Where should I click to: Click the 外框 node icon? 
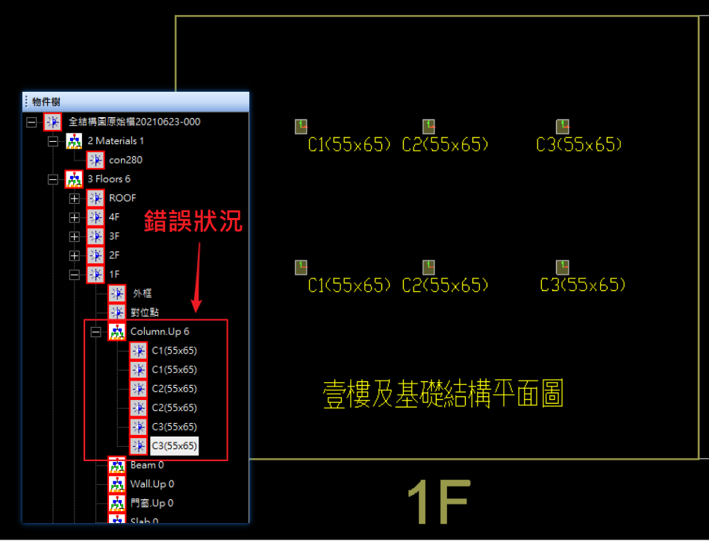point(117,294)
